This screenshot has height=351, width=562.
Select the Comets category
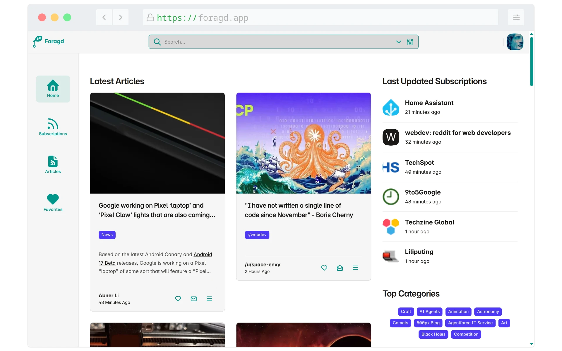click(x=400, y=323)
